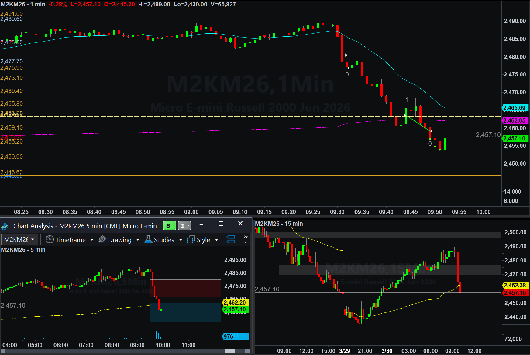Click the Timeframe clock icon
Image resolution: width=530 pixels, height=355 pixels.
[x=50, y=240]
